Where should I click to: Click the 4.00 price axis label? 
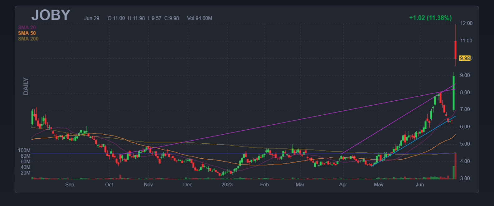coord(465,161)
